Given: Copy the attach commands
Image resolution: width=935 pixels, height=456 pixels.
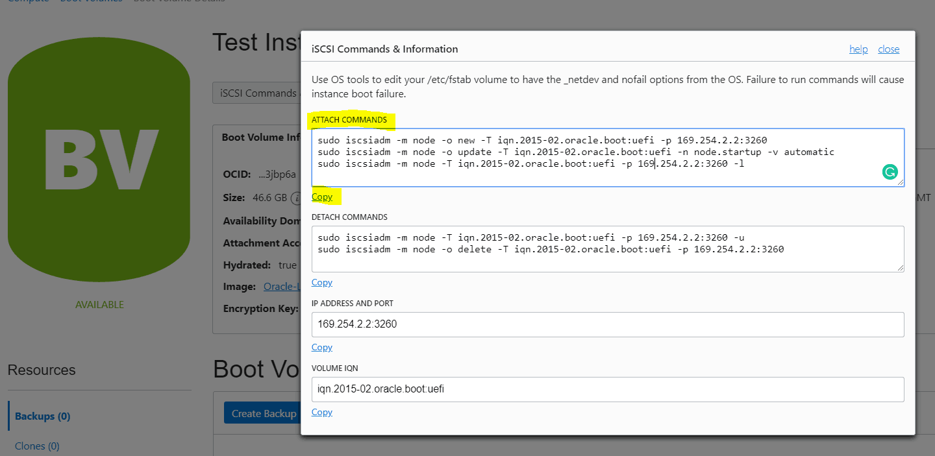Looking at the screenshot, I should coord(321,197).
